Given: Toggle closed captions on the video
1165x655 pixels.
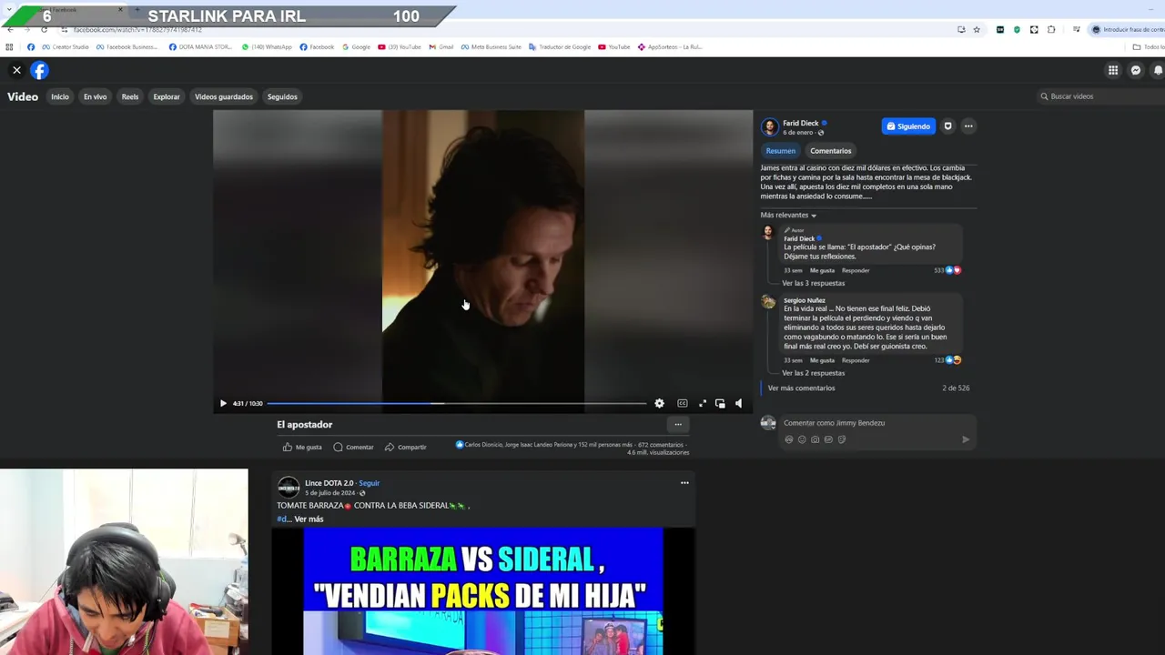Looking at the screenshot, I should [682, 403].
